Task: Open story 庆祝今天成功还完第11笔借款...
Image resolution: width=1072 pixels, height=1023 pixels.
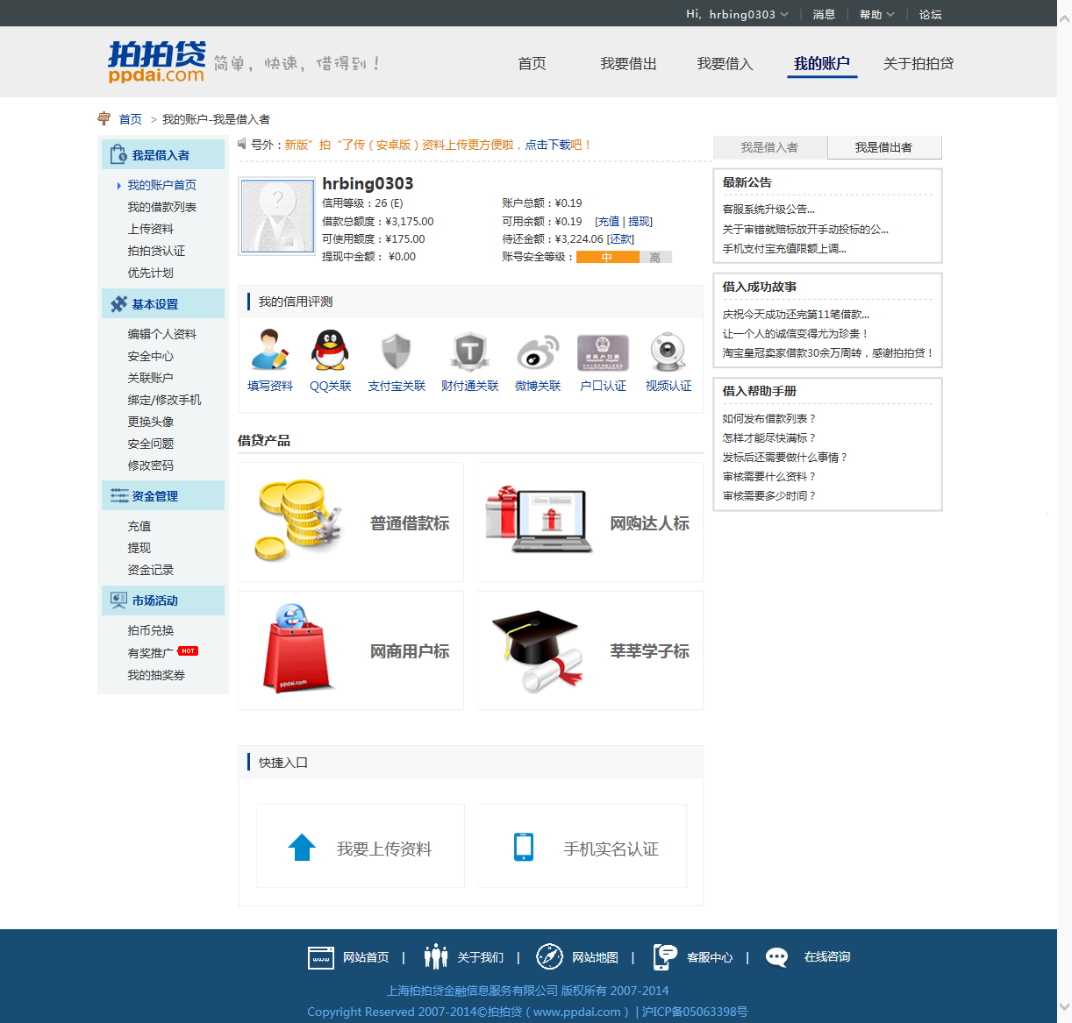Action: (796, 315)
